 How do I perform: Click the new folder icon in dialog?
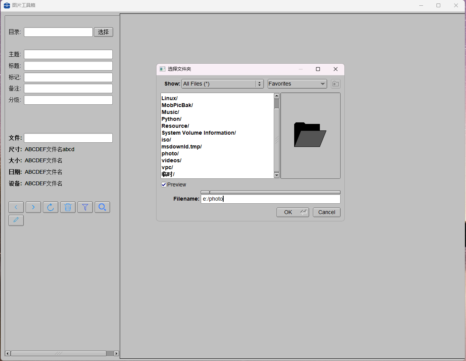pos(336,84)
